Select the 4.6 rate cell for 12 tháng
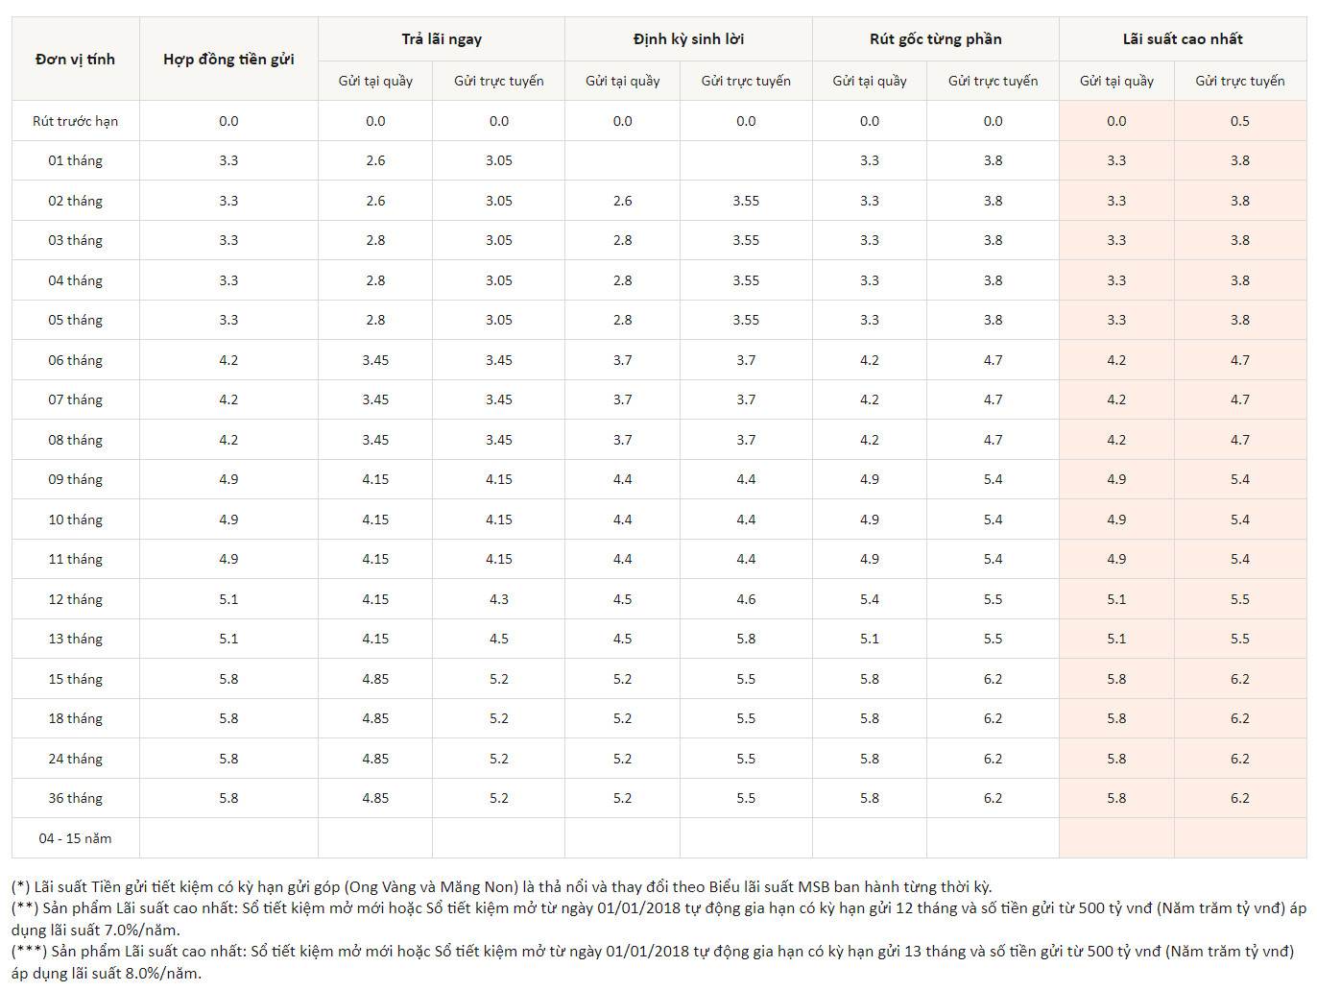Image resolution: width=1317 pixels, height=991 pixels. tap(746, 599)
